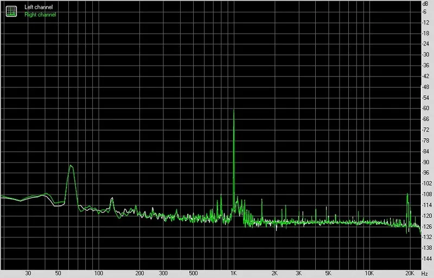Click the '20K' frequency axis label
434x278 pixels.
click(410, 273)
